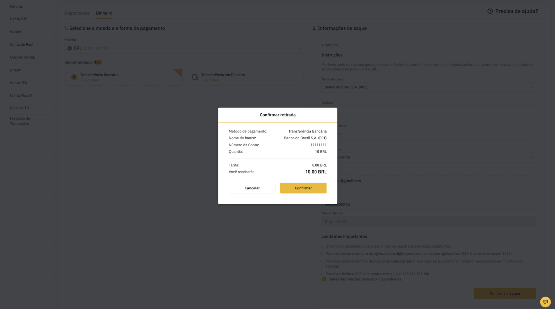The height and width of the screenshot is (309, 555).
Task: Click the Agência input field
Action: pos(428,111)
